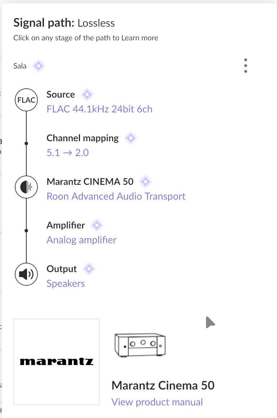Click the Speakers output link
The image size is (277, 418).
[x=66, y=284]
